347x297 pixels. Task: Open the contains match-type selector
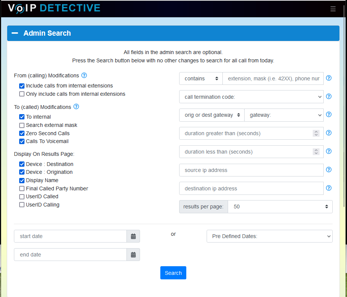click(x=201, y=78)
